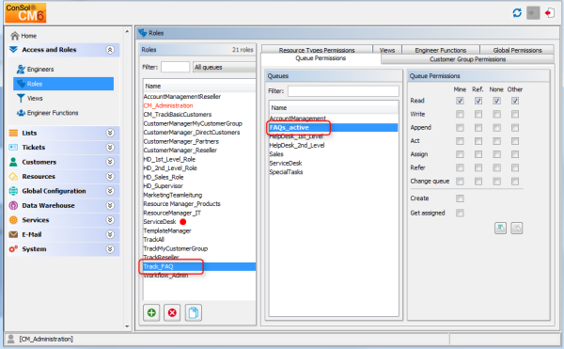Switch to Customer Group Permissions tab
Screen dimensions: 564x349
pos(467,59)
